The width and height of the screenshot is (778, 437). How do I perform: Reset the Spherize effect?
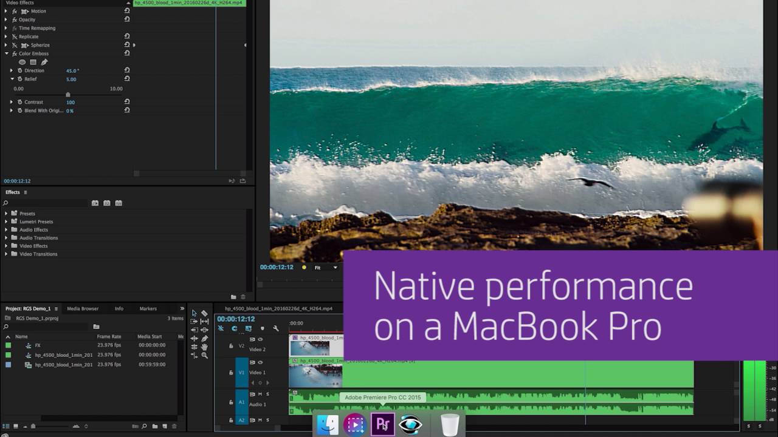click(x=127, y=45)
